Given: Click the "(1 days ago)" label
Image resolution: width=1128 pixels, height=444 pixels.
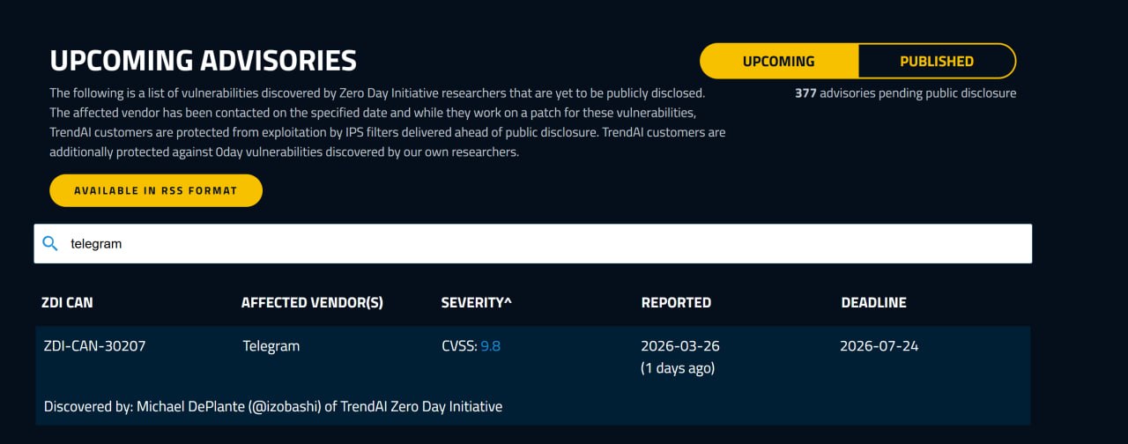Looking at the screenshot, I should (678, 368).
